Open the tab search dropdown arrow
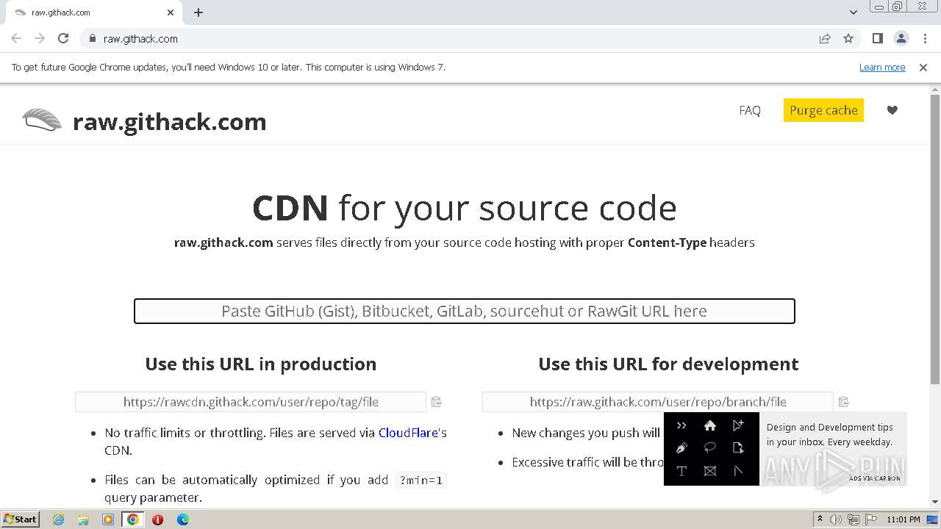The height and width of the screenshot is (529, 941). (x=853, y=12)
